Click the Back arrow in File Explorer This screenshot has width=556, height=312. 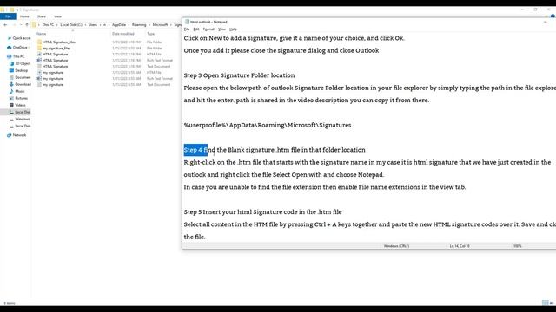(5, 25)
